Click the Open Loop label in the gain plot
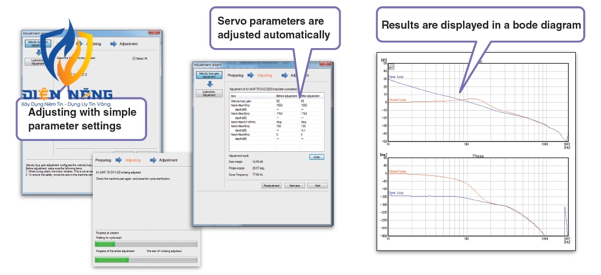The image size is (601, 275). [x=396, y=77]
